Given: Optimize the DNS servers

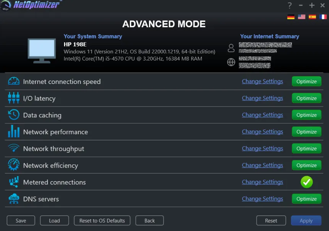Looking at the screenshot, I should 306,199.
